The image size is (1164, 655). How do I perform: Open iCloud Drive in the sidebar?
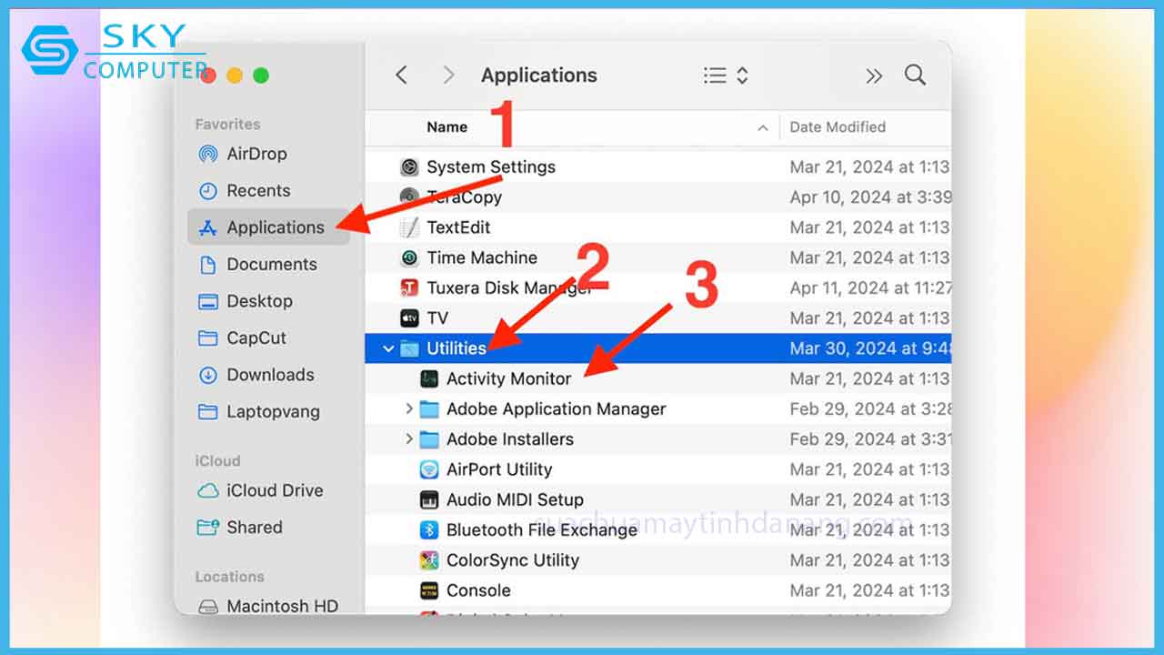point(260,490)
